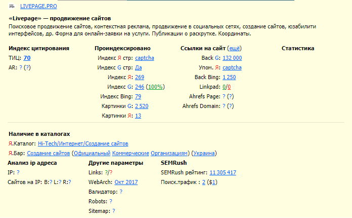Check Sitemap question mark link
Viewport: 352px width, 218px height.
[x=114, y=211]
